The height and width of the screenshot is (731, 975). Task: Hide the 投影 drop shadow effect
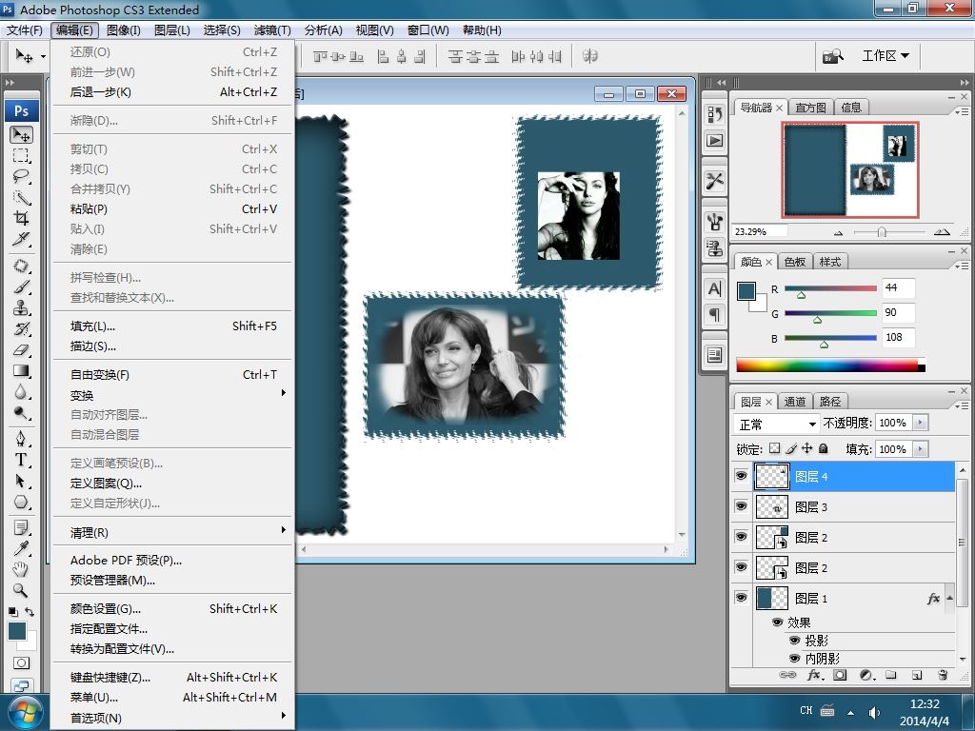795,641
